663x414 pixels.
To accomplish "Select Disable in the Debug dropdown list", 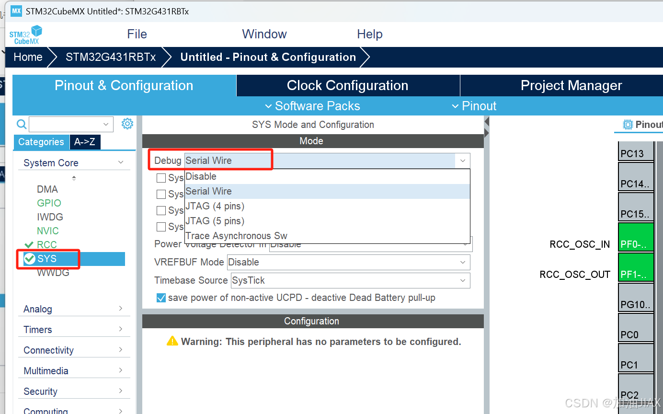I will pyautogui.click(x=327, y=176).
